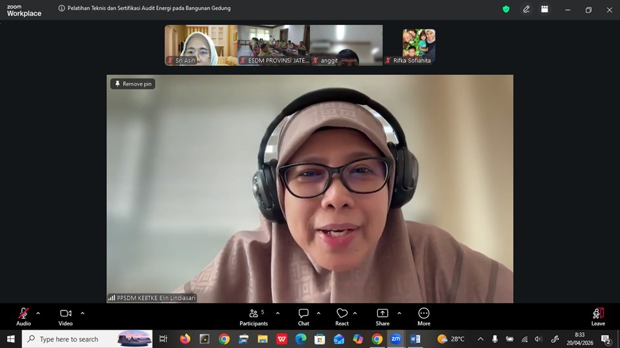The width and height of the screenshot is (620, 348).
Task: Leave the meeting
Action: point(598,314)
